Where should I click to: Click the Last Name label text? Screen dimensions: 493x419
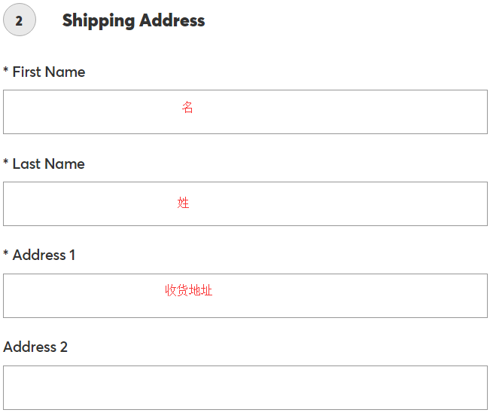[x=49, y=164]
